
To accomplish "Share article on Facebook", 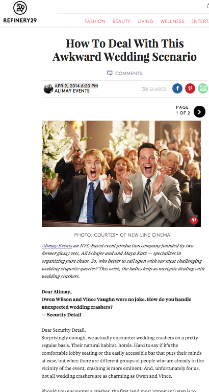I will point(177,88).
